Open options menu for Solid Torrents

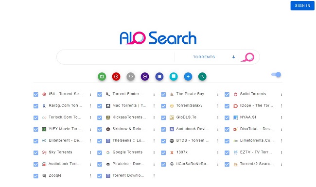tap(281, 94)
